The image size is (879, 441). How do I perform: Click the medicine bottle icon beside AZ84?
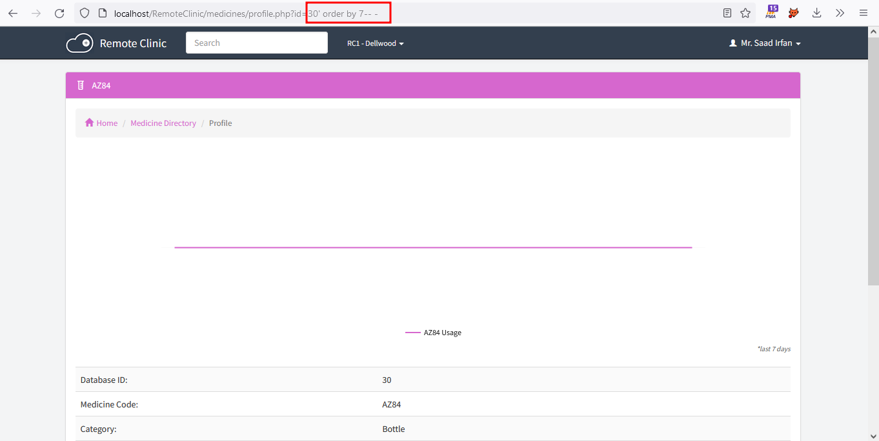point(81,85)
